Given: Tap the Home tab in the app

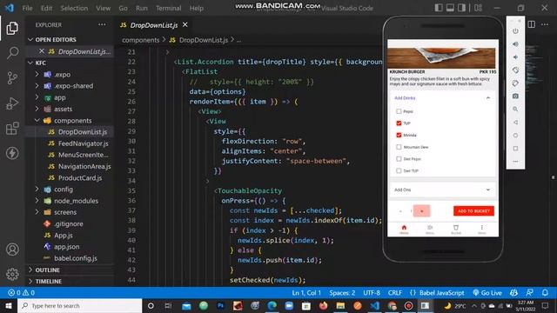Looking at the screenshot, I should pyautogui.click(x=404, y=230).
